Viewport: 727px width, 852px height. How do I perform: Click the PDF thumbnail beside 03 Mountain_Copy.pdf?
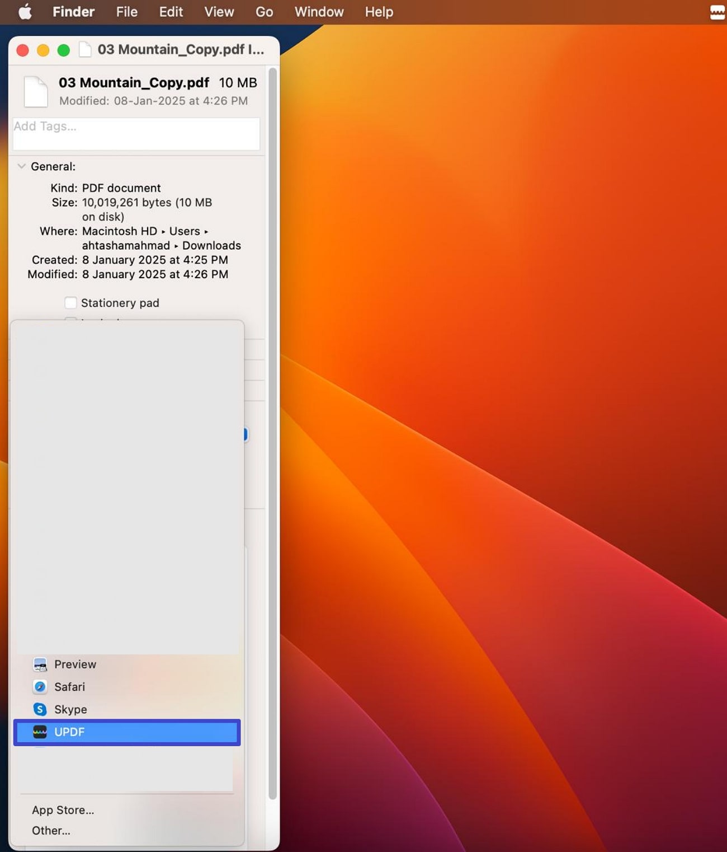(x=35, y=91)
